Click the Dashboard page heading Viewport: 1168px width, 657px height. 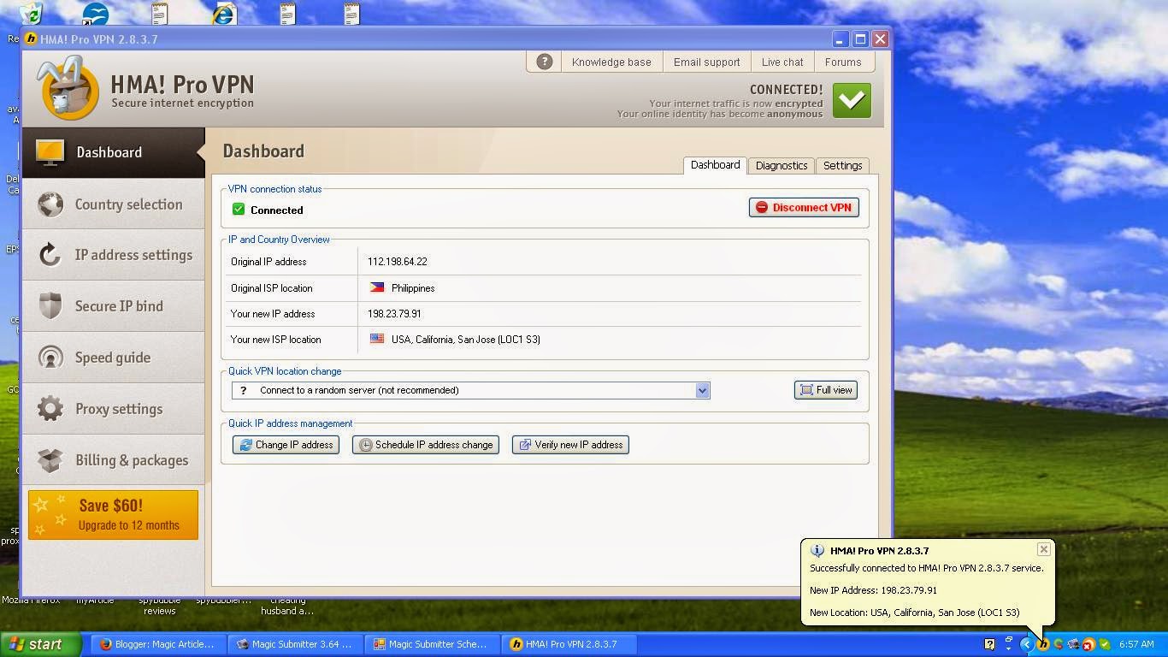pos(263,151)
